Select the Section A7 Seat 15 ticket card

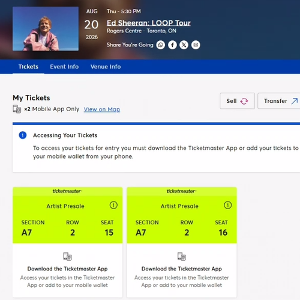[68, 242]
